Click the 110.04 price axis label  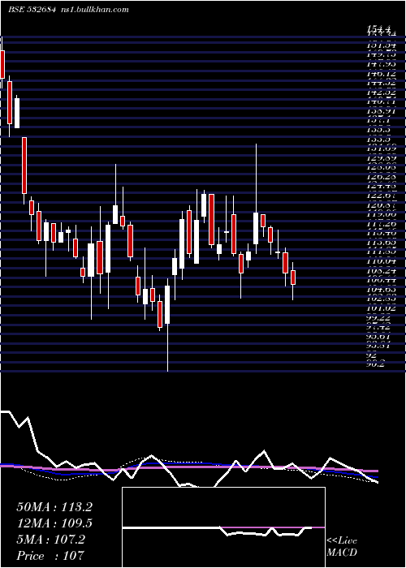(380, 261)
